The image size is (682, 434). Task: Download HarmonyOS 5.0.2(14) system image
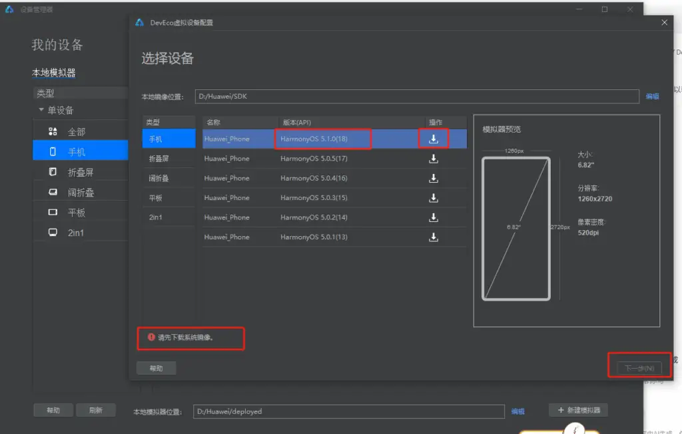(434, 217)
